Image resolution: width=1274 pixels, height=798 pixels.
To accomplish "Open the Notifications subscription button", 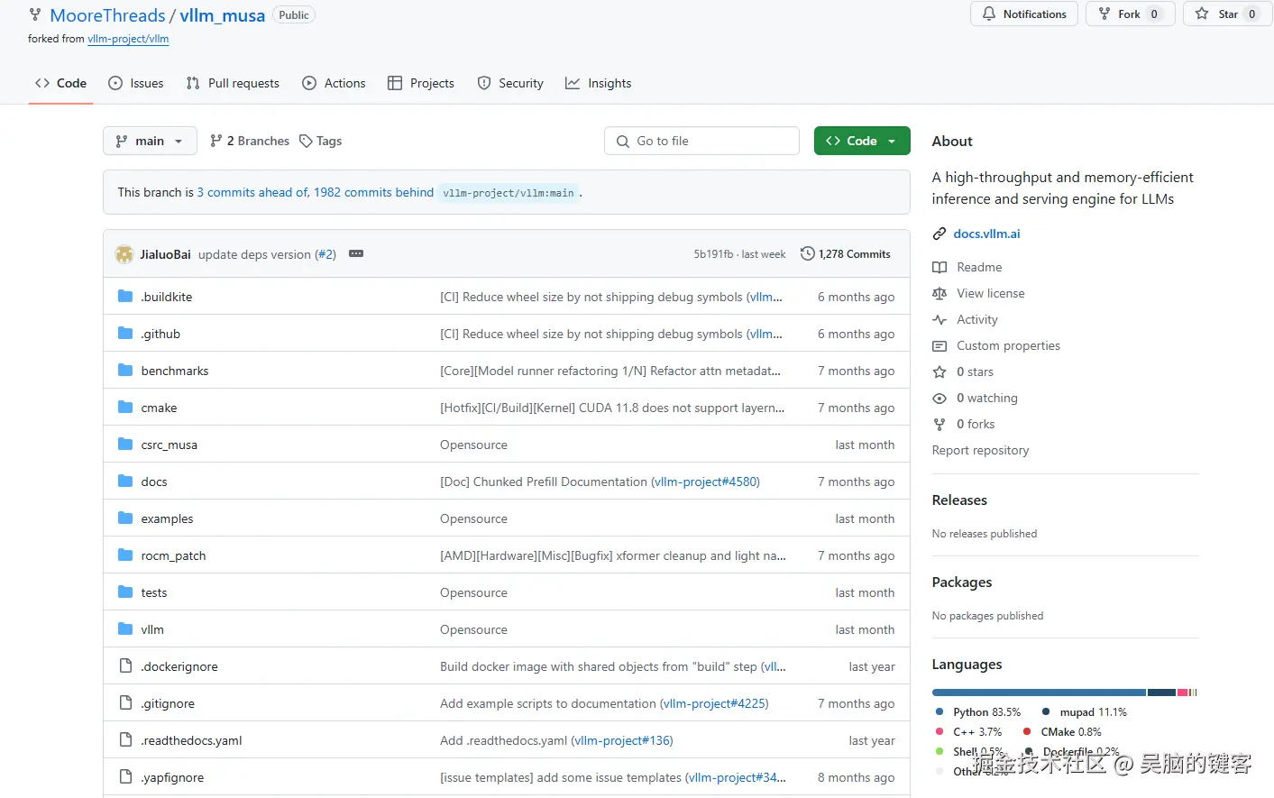I will pos(1024,14).
